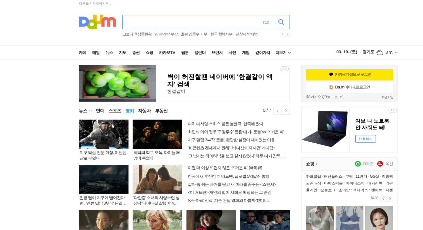Open the glasses woman shopping thumbnail
This screenshot has height=230, width=423.
379,218
